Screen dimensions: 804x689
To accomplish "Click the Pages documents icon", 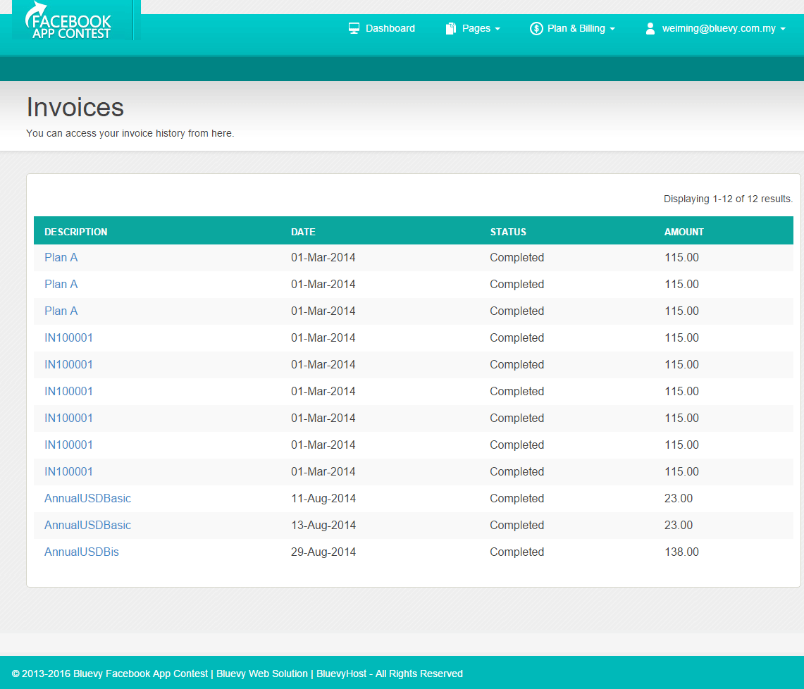I will [451, 28].
